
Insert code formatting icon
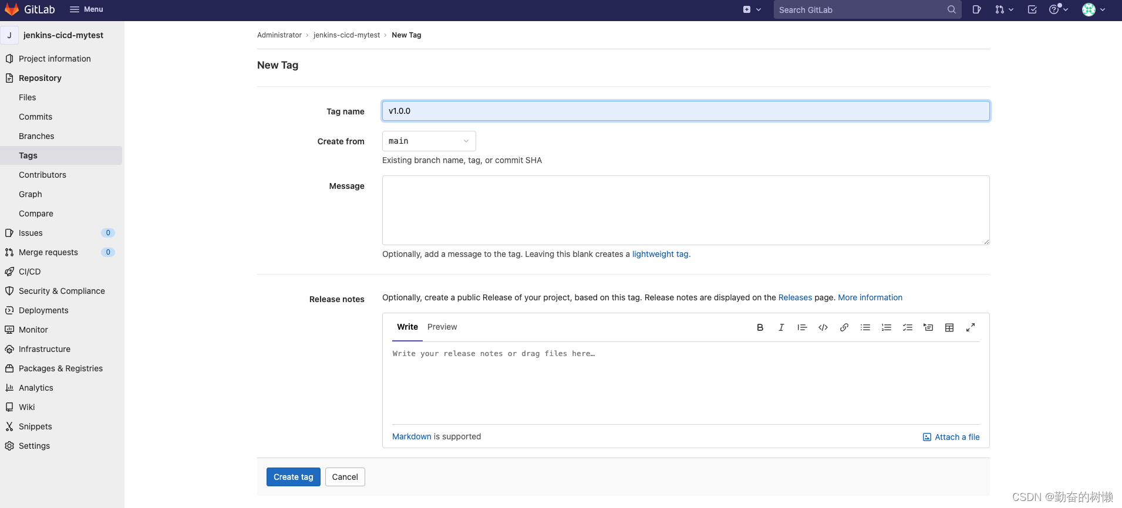click(823, 327)
